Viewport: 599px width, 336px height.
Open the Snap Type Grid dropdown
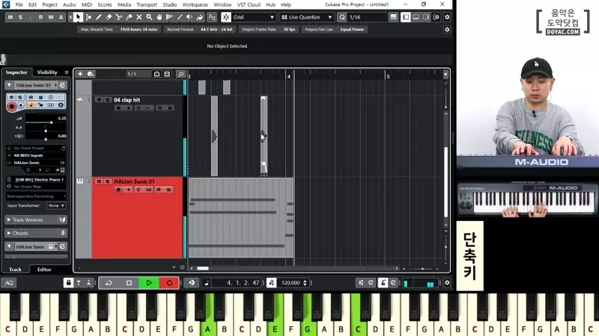coord(254,17)
